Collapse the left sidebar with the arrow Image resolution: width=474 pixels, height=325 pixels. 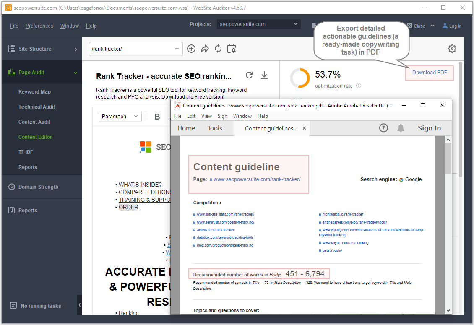(80, 305)
